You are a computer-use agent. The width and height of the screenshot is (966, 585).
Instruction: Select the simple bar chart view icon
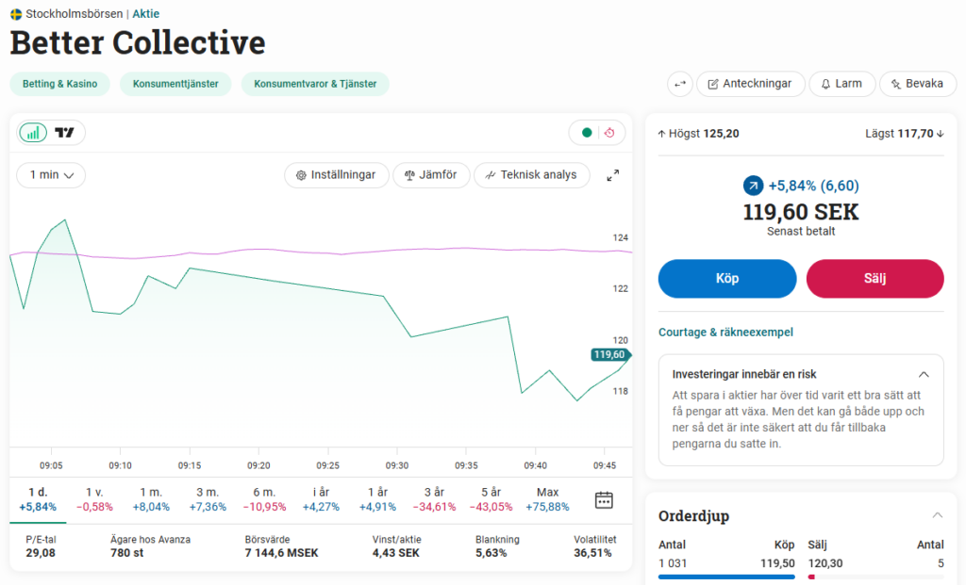tap(32, 133)
